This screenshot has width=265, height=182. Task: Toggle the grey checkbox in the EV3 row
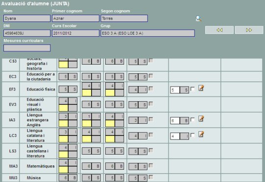pyautogui.click(x=151, y=104)
